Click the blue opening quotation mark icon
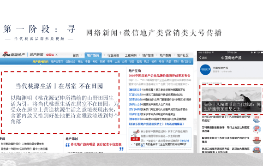 67,145
